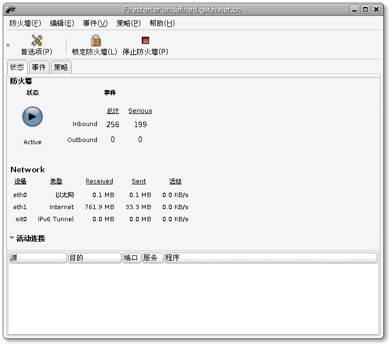Close the Firestarter window
The image size is (389, 344).
pyautogui.click(x=376, y=9)
